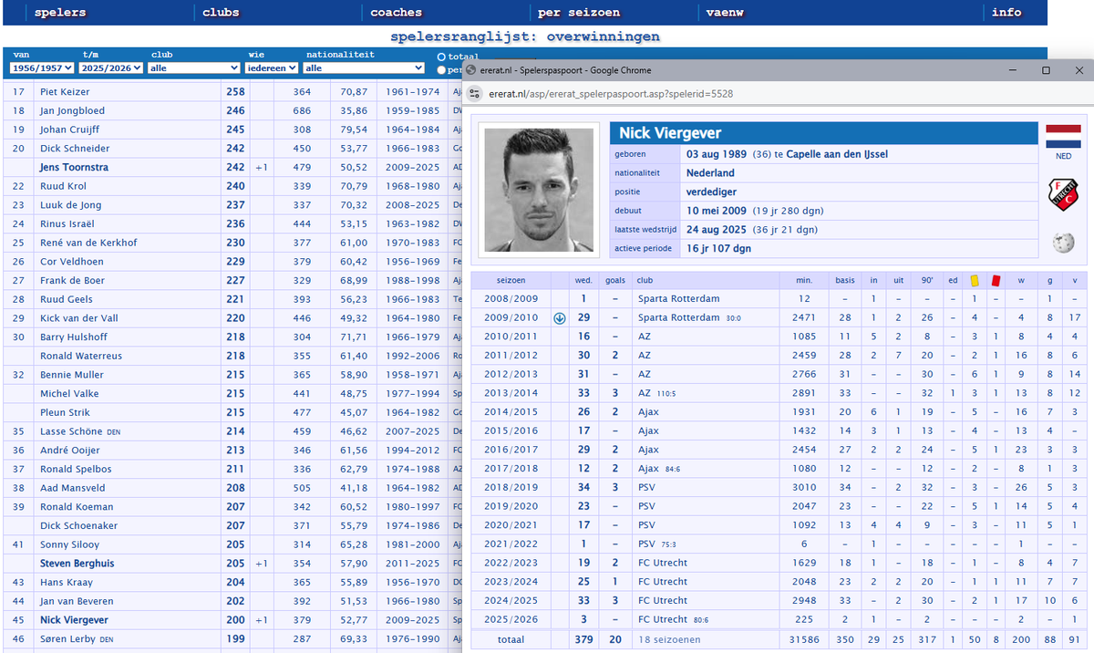Click the 'seizoen' column header
Viewport: 1094px width, 653px height.
(x=511, y=280)
